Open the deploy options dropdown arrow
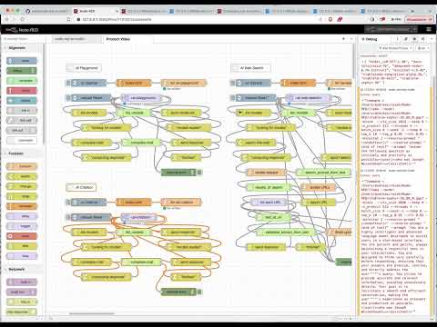The width and height of the screenshot is (437, 327). (x=414, y=29)
